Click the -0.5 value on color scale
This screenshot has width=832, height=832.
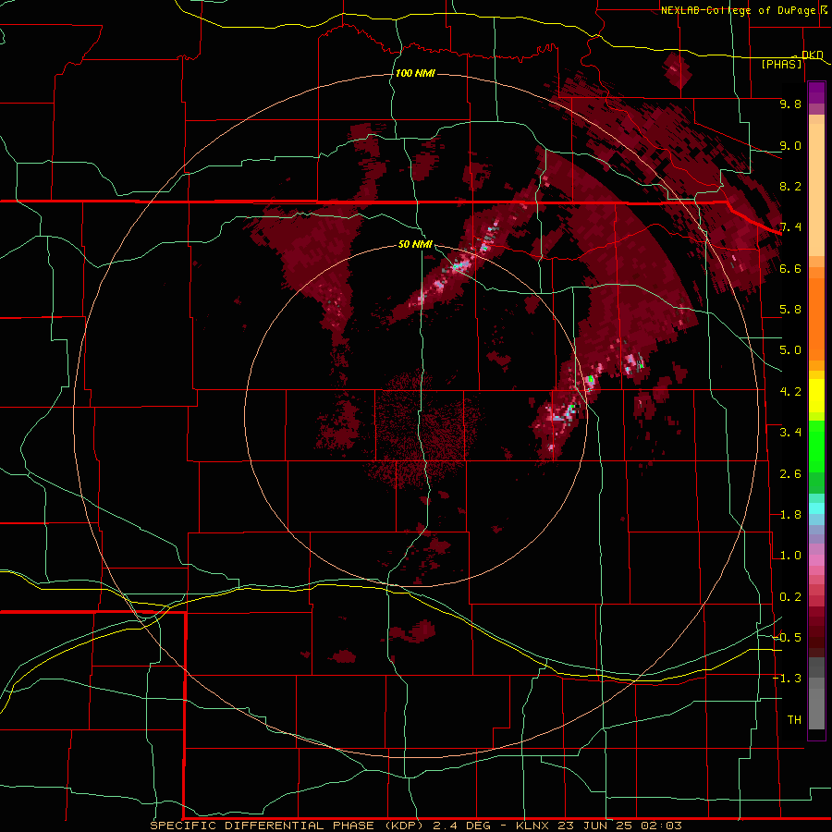(787, 638)
